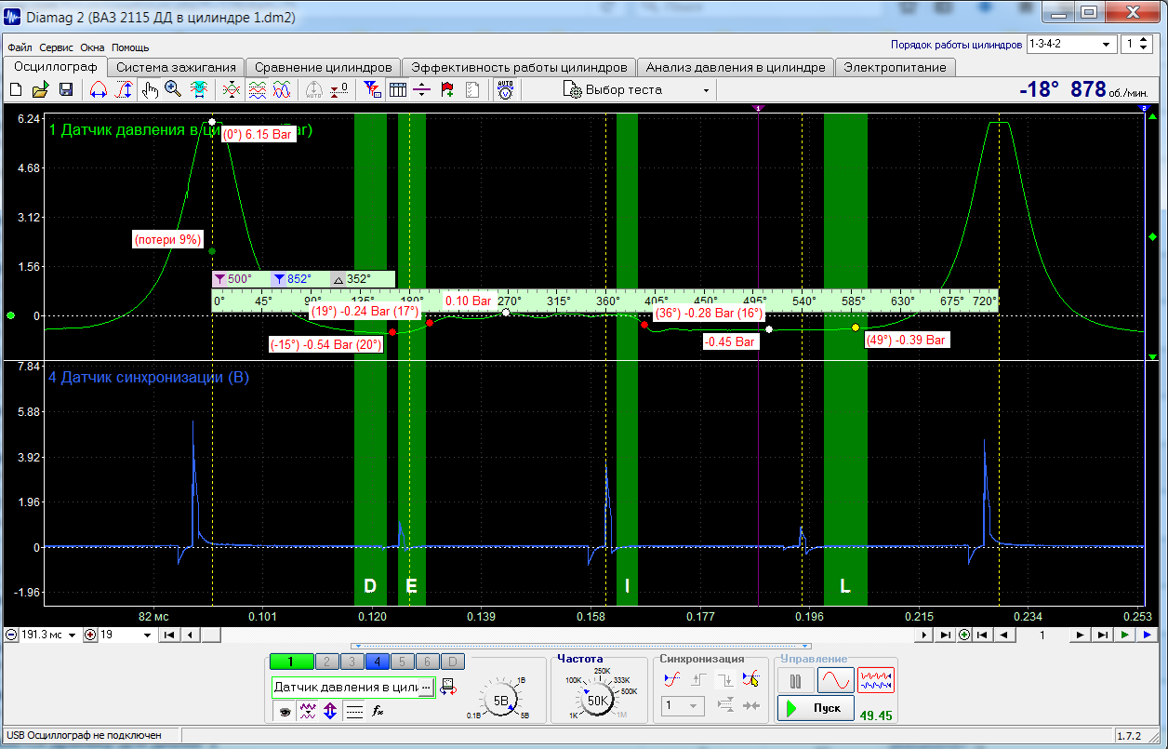Click the sync cursor trigger icon
The image size is (1168, 749).
tap(750, 680)
